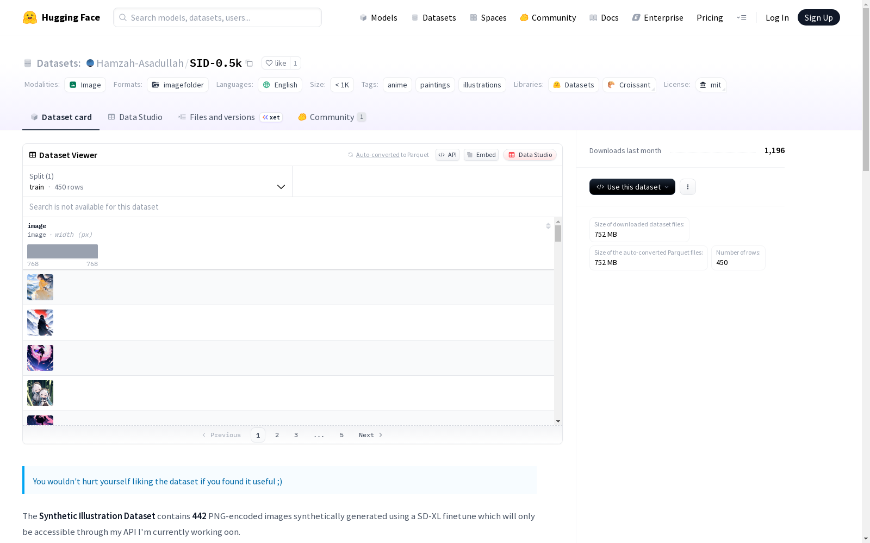Click the Dataset Viewer table icon
The image size is (870, 543).
33,155
